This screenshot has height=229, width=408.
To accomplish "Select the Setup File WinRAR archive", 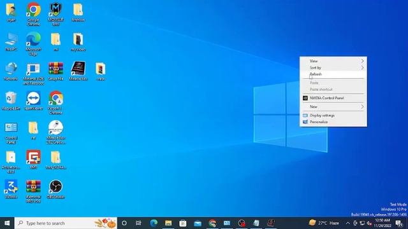I will point(55,71).
